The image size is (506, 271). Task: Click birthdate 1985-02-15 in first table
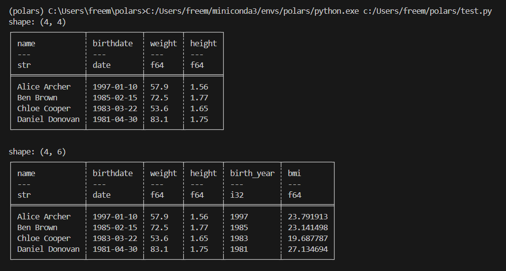coord(115,98)
